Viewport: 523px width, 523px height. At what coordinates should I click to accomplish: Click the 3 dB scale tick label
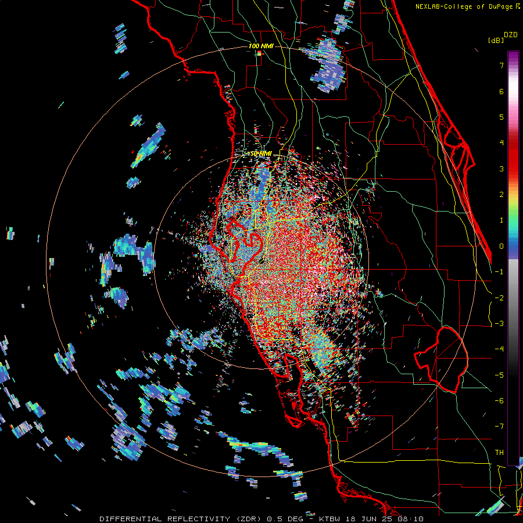[501, 169]
